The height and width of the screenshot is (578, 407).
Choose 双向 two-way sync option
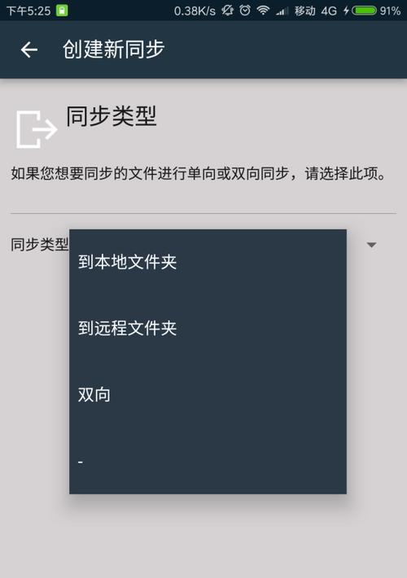click(x=208, y=394)
